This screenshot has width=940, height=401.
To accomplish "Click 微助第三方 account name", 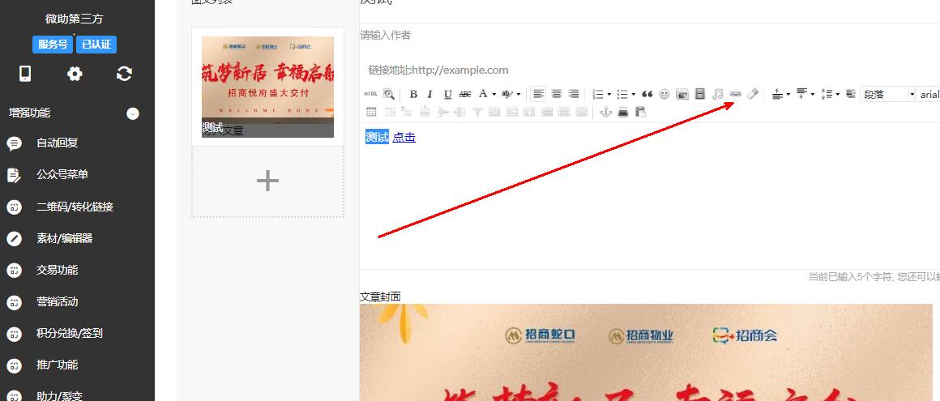I will pos(75,19).
